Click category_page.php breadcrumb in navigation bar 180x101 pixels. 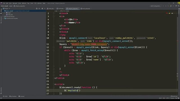coord(19,6)
